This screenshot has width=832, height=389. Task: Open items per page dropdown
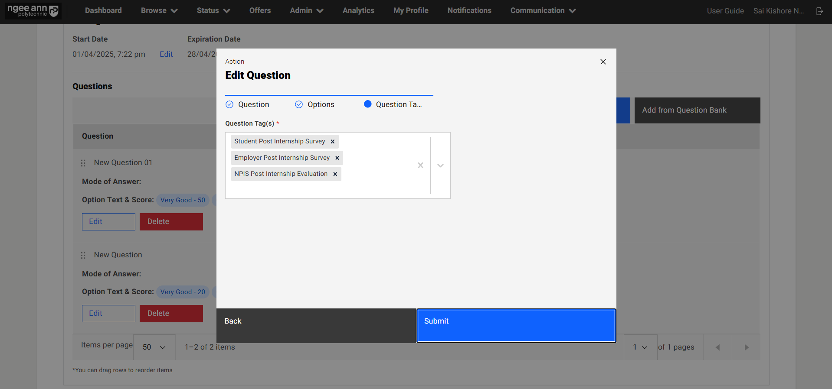[154, 347]
